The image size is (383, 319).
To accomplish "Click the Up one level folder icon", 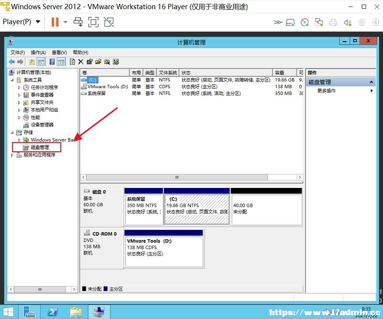I will coord(32,62).
